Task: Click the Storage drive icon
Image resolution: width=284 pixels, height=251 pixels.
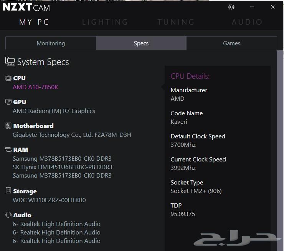Action: point(8,190)
